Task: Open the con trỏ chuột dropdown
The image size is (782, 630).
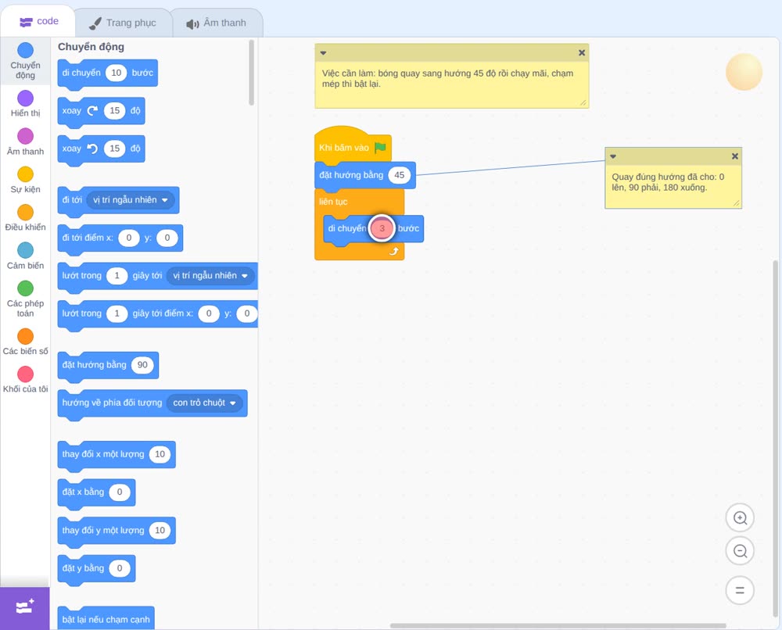Action: pyautogui.click(x=232, y=403)
